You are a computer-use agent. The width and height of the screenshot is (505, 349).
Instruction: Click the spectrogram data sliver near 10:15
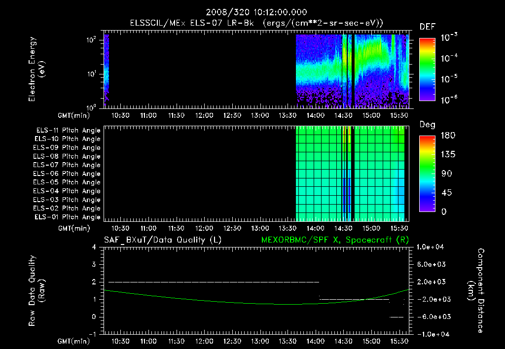107,69
